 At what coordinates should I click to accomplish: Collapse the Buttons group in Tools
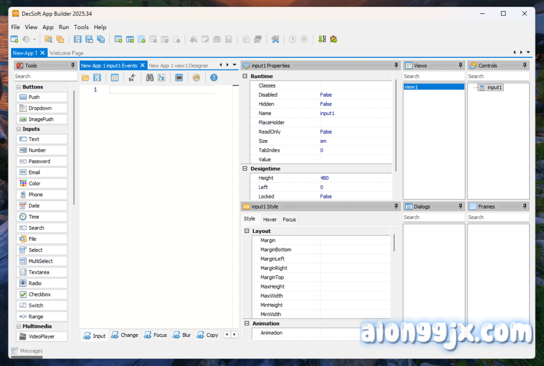pyautogui.click(x=19, y=87)
